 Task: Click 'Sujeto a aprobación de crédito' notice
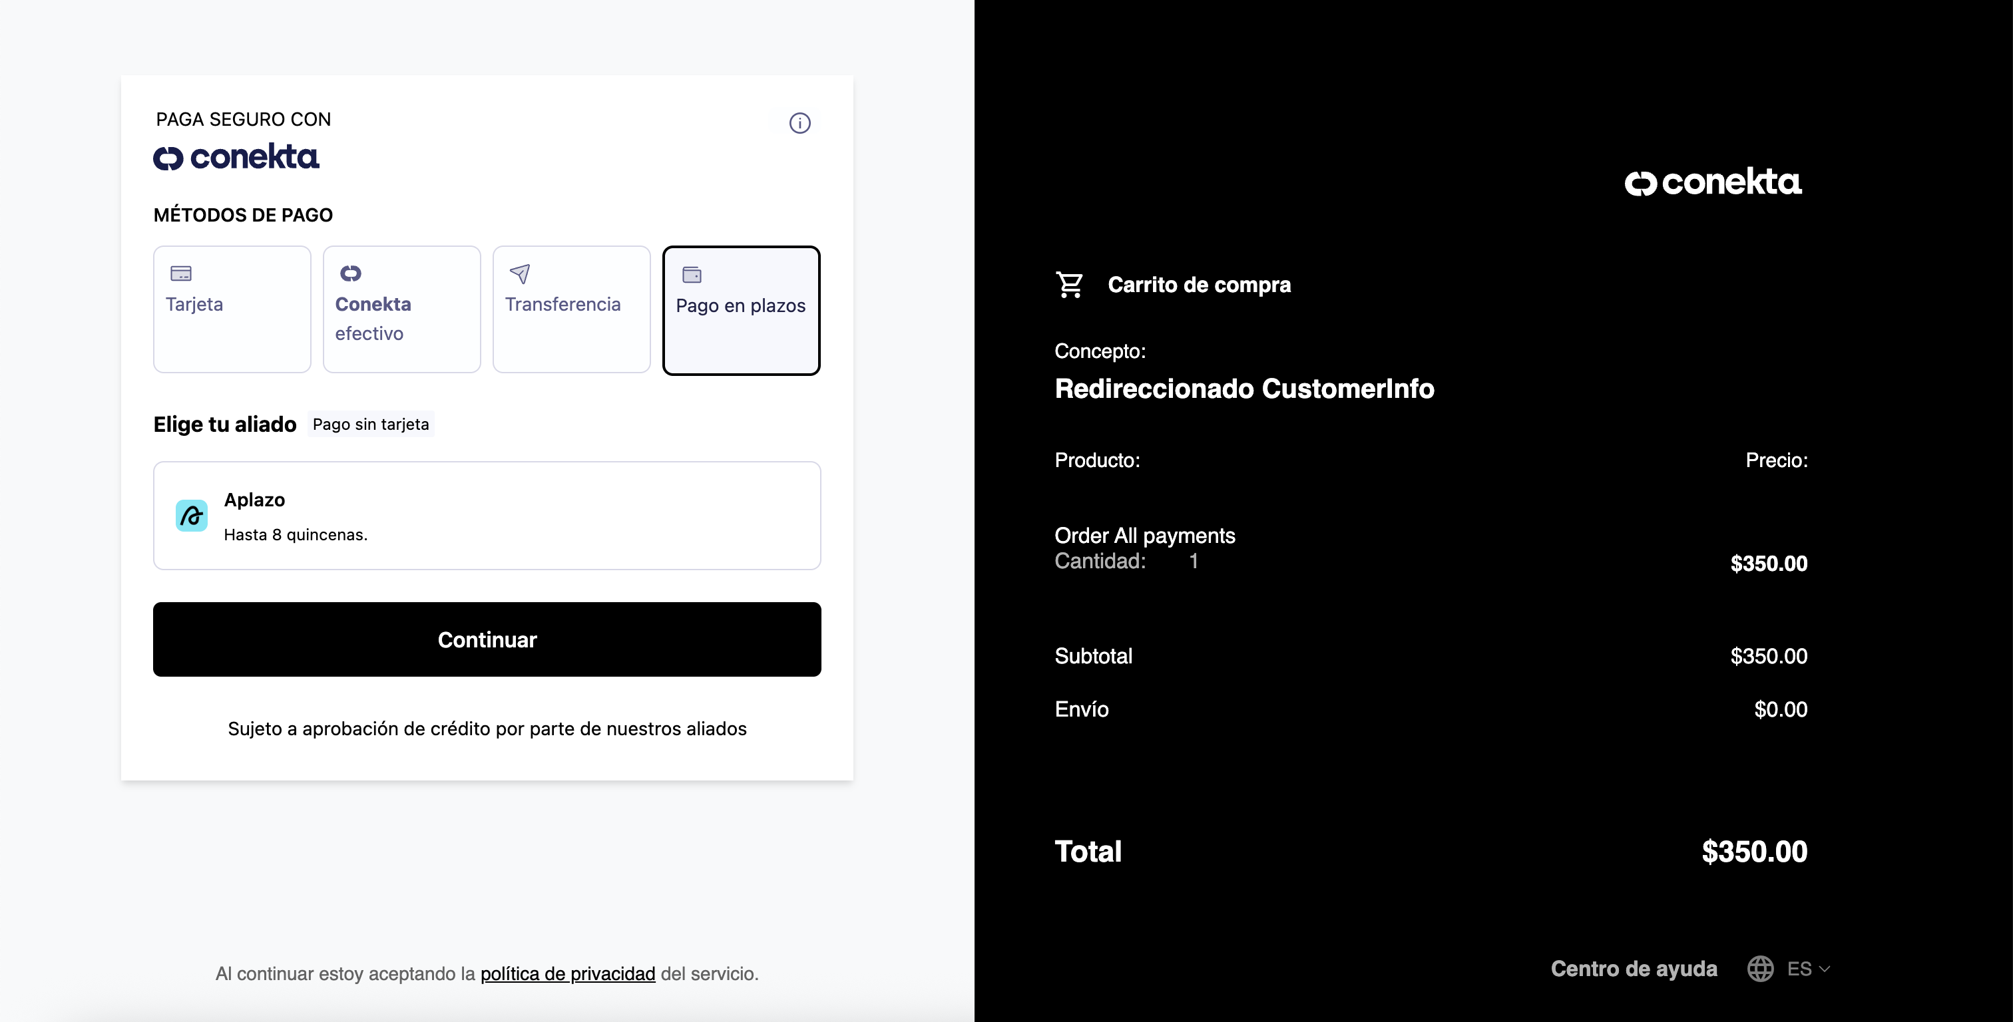487,729
